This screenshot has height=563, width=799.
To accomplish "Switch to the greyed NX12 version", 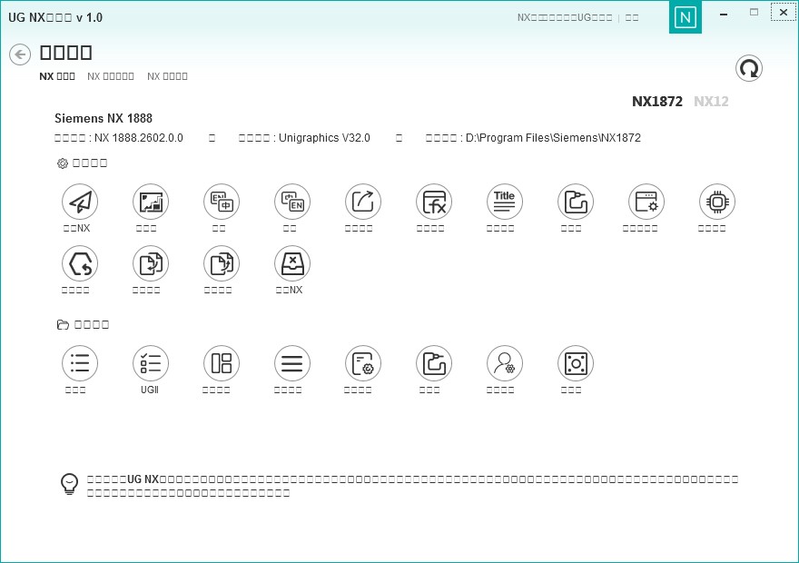I will point(711,102).
